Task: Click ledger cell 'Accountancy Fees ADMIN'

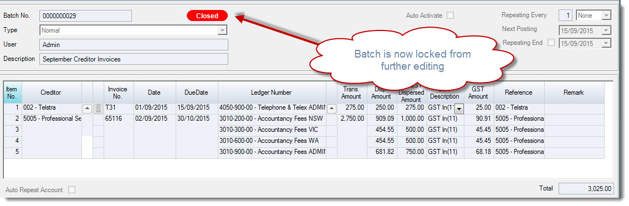Action: (x=272, y=152)
